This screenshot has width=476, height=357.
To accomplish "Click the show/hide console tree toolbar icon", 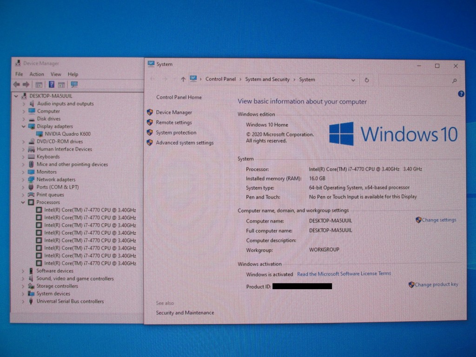I will tap(39, 85).
